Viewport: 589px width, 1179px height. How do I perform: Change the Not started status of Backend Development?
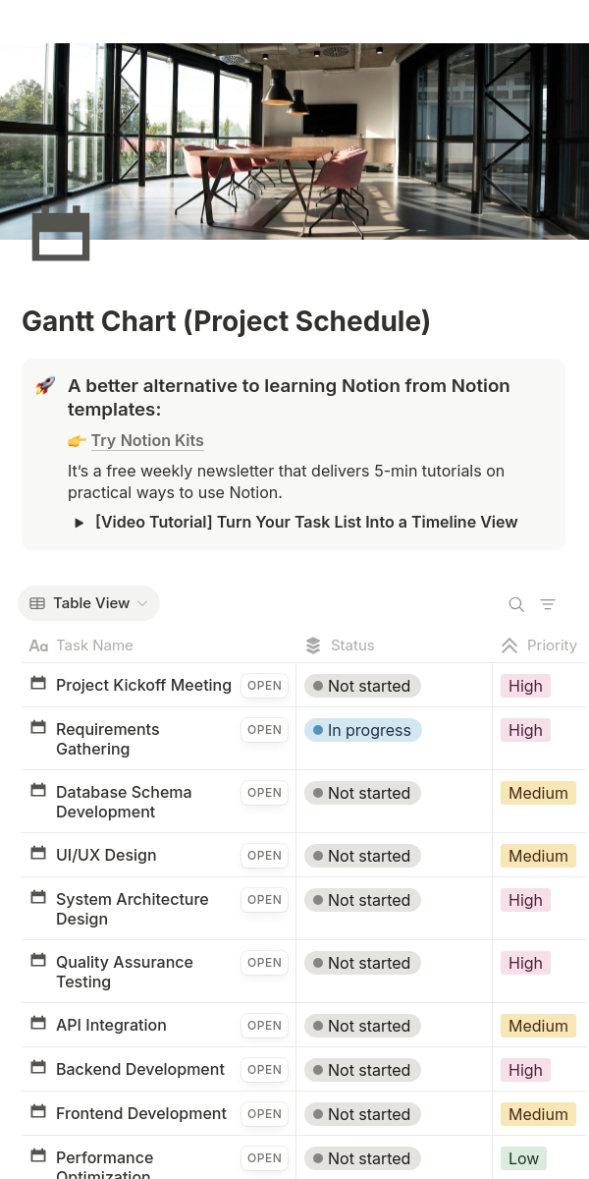coord(362,1070)
